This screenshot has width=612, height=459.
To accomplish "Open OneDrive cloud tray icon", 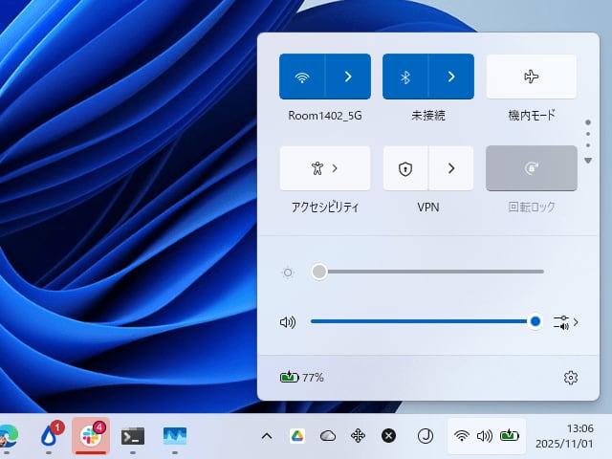I will point(328,436).
